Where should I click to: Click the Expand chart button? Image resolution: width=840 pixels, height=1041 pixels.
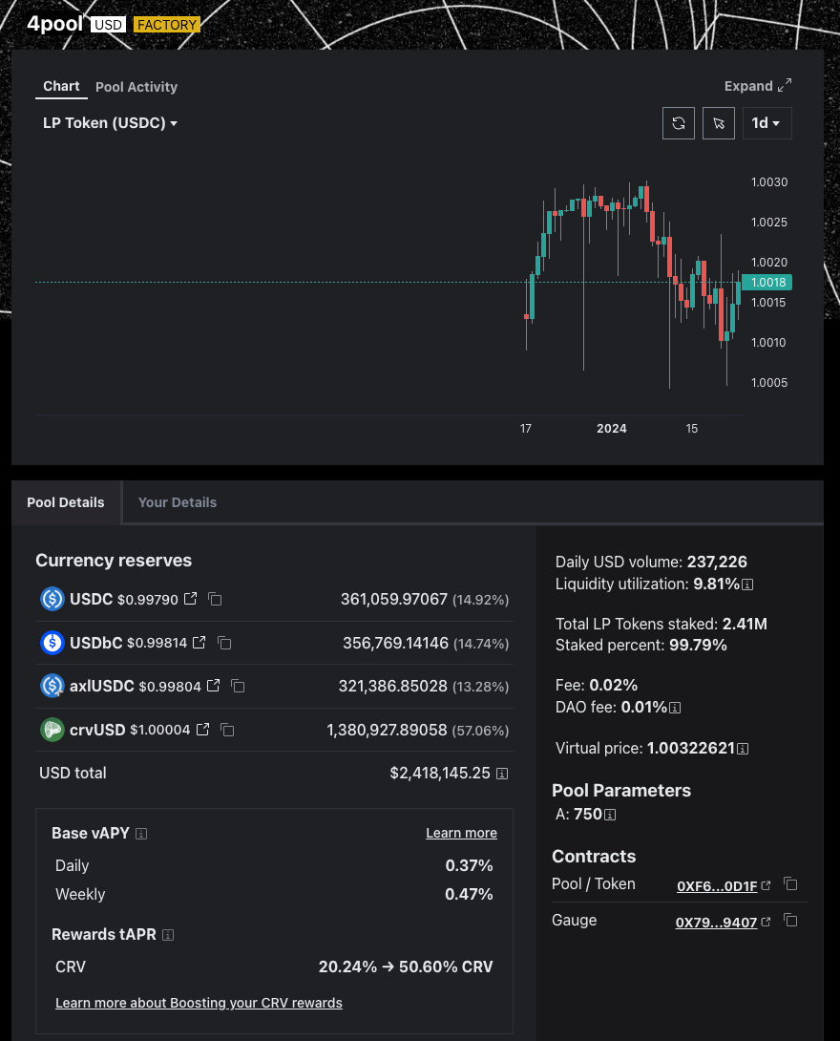click(x=758, y=86)
